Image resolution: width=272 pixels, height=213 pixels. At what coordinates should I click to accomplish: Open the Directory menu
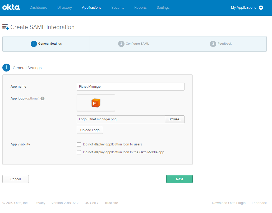pyautogui.click(x=64, y=8)
